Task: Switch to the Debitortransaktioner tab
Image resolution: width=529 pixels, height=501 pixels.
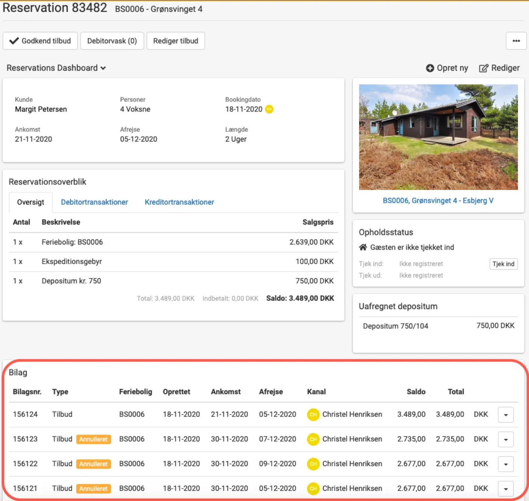Action: pos(94,202)
